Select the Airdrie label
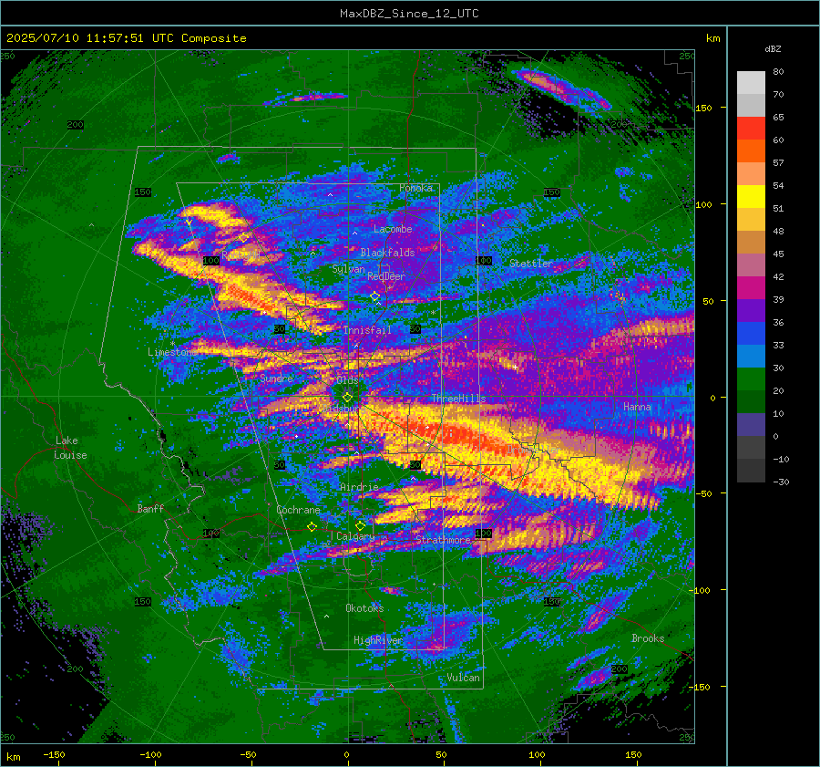820x767 pixels. click(359, 487)
